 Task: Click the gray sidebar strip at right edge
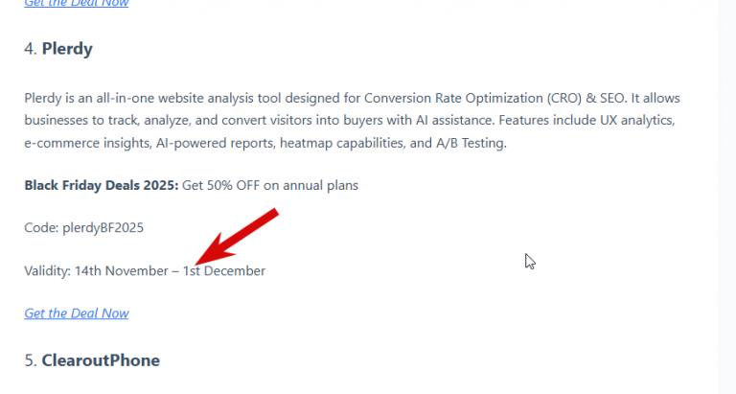(x=726, y=192)
